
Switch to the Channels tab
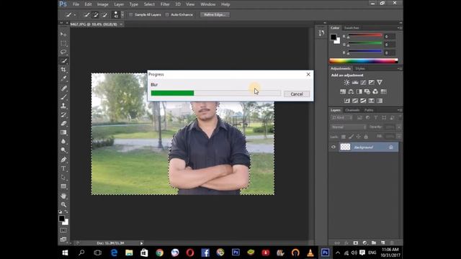click(x=352, y=110)
